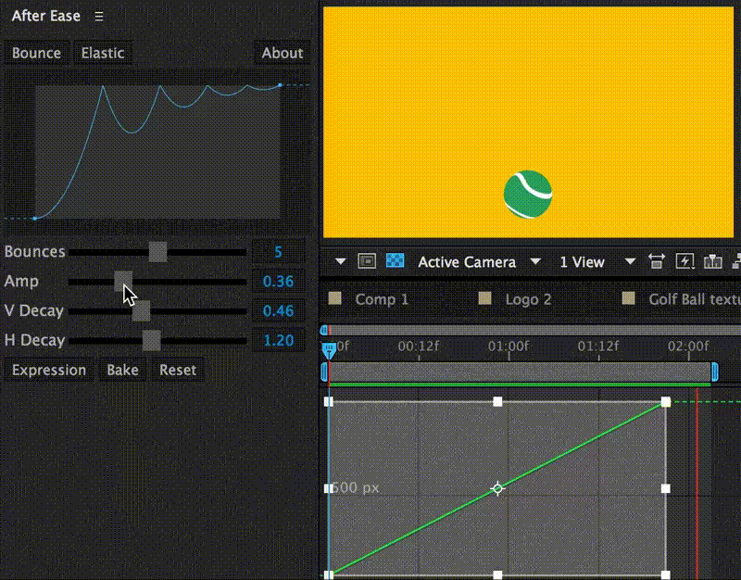Select the Elastic easing mode
The width and height of the screenshot is (741, 580).
pos(103,53)
